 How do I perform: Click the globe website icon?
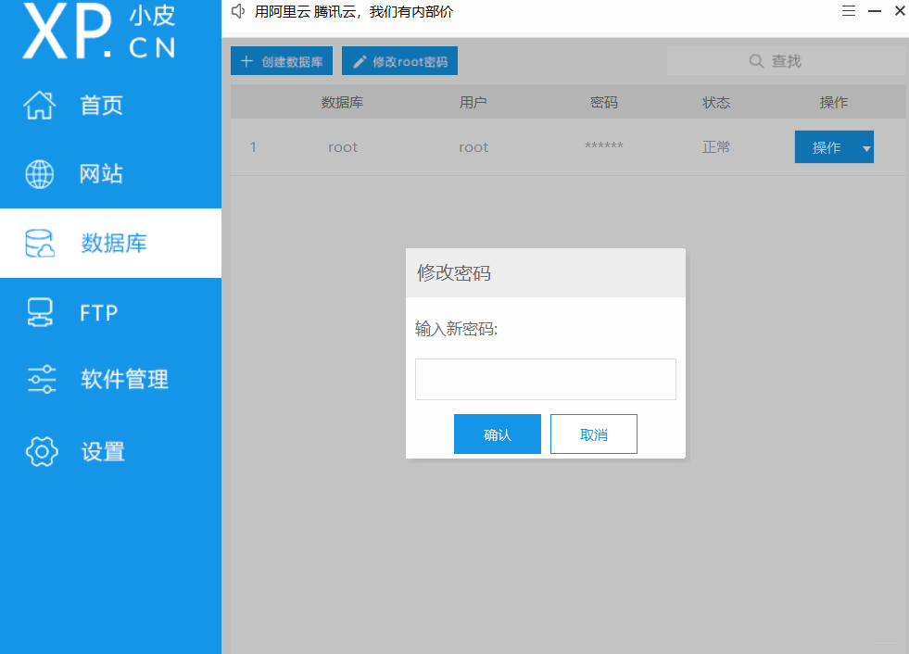click(x=40, y=174)
